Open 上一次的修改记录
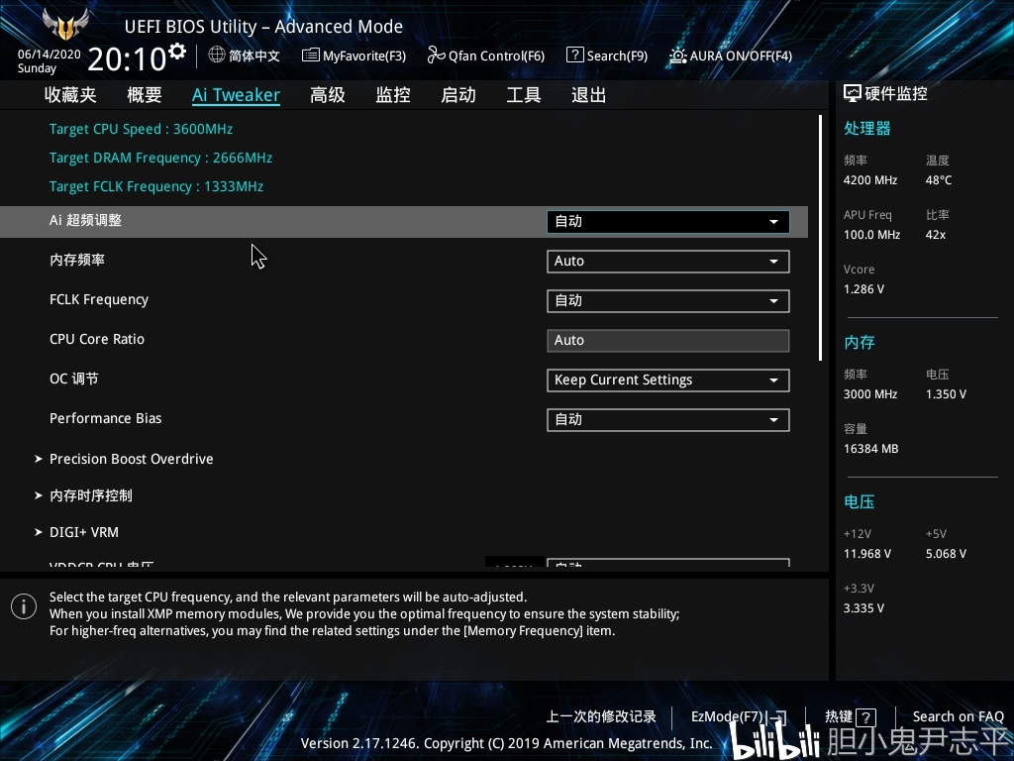 click(601, 716)
